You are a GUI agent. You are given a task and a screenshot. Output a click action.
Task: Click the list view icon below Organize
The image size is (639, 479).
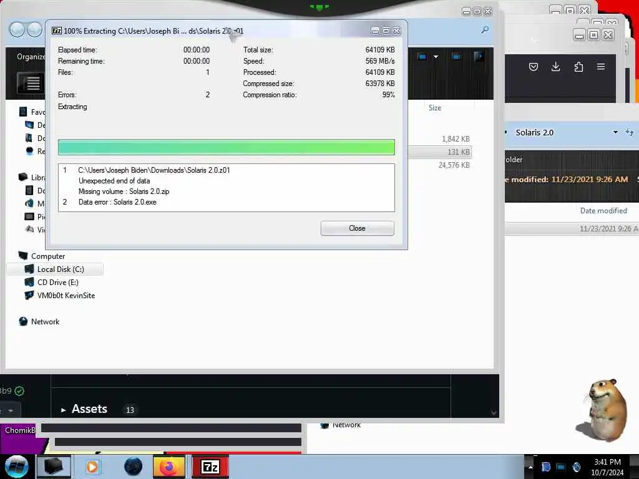click(31, 83)
